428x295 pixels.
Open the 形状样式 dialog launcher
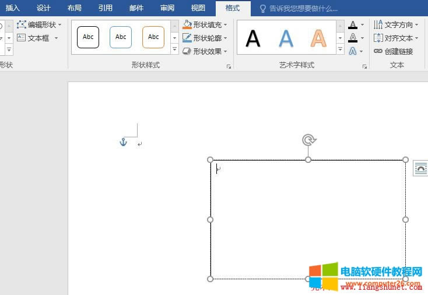tap(229, 67)
